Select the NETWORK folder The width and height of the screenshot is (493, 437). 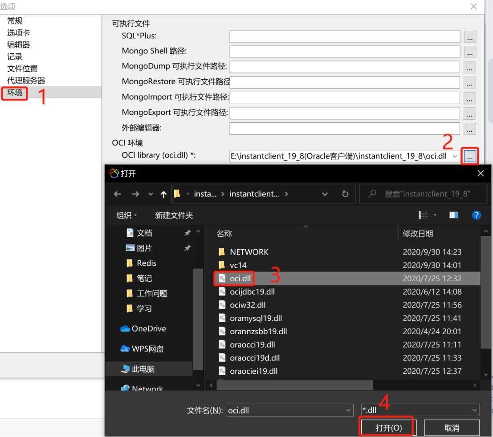pos(249,252)
